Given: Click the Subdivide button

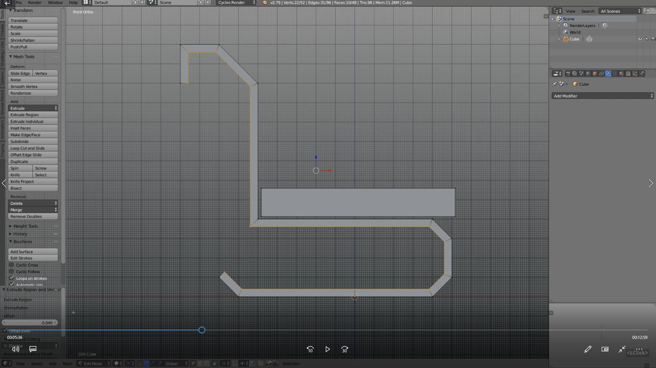Looking at the screenshot, I should (33, 141).
